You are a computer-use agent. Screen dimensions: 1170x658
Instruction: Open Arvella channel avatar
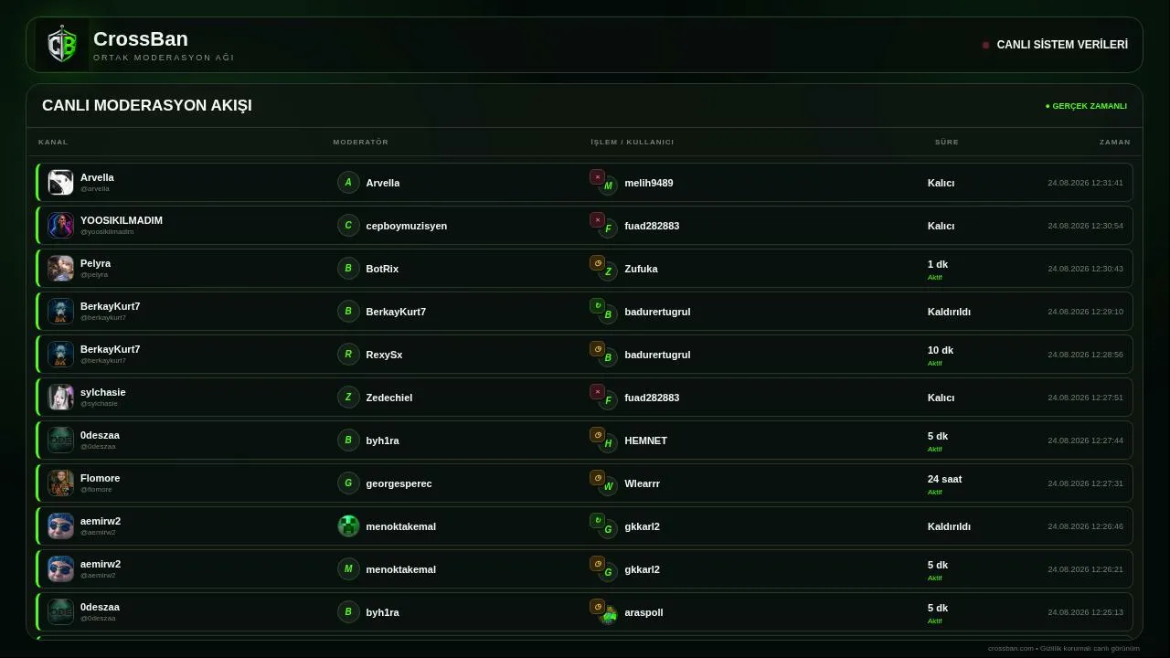60,182
